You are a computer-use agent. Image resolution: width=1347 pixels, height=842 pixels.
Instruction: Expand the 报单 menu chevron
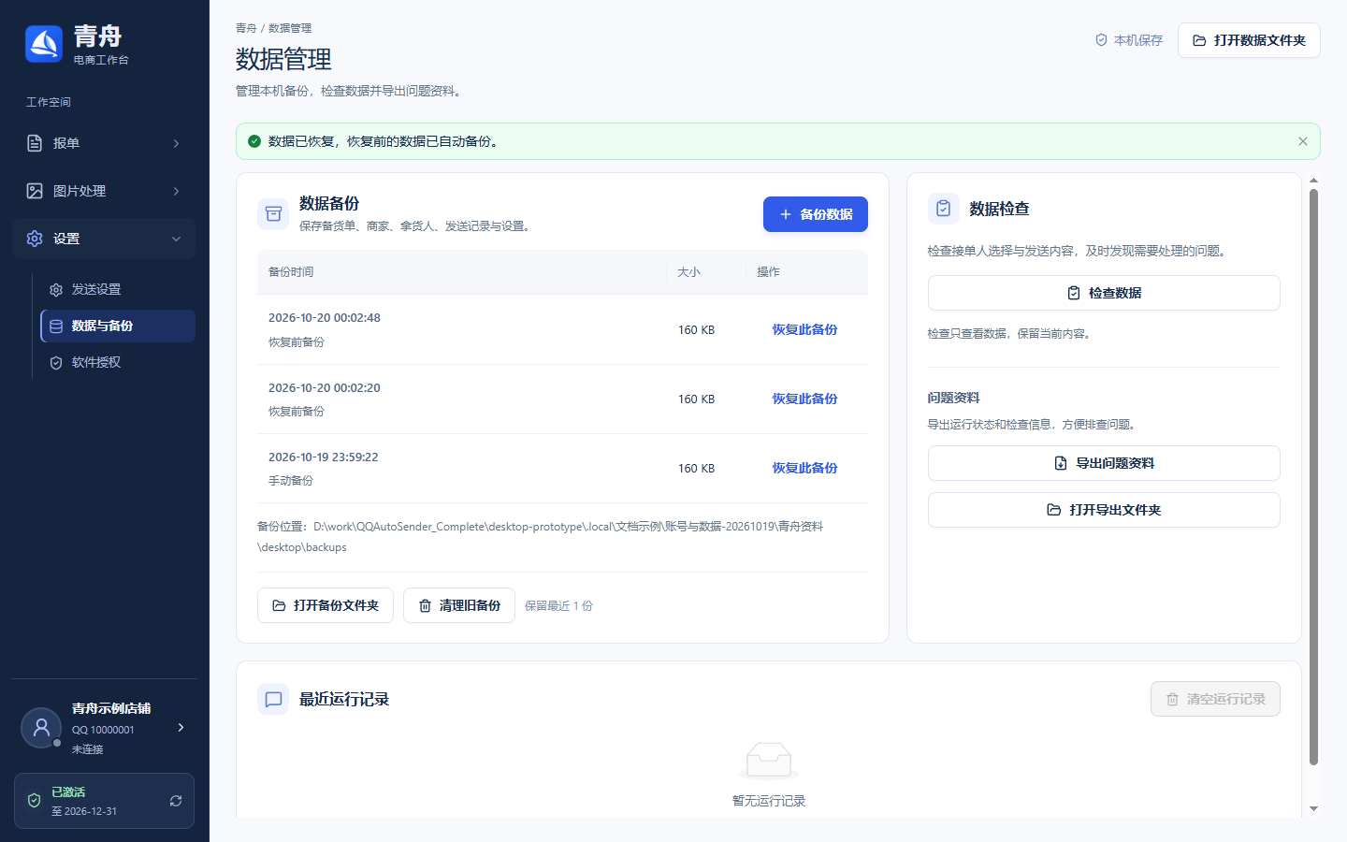coord(176,143)
